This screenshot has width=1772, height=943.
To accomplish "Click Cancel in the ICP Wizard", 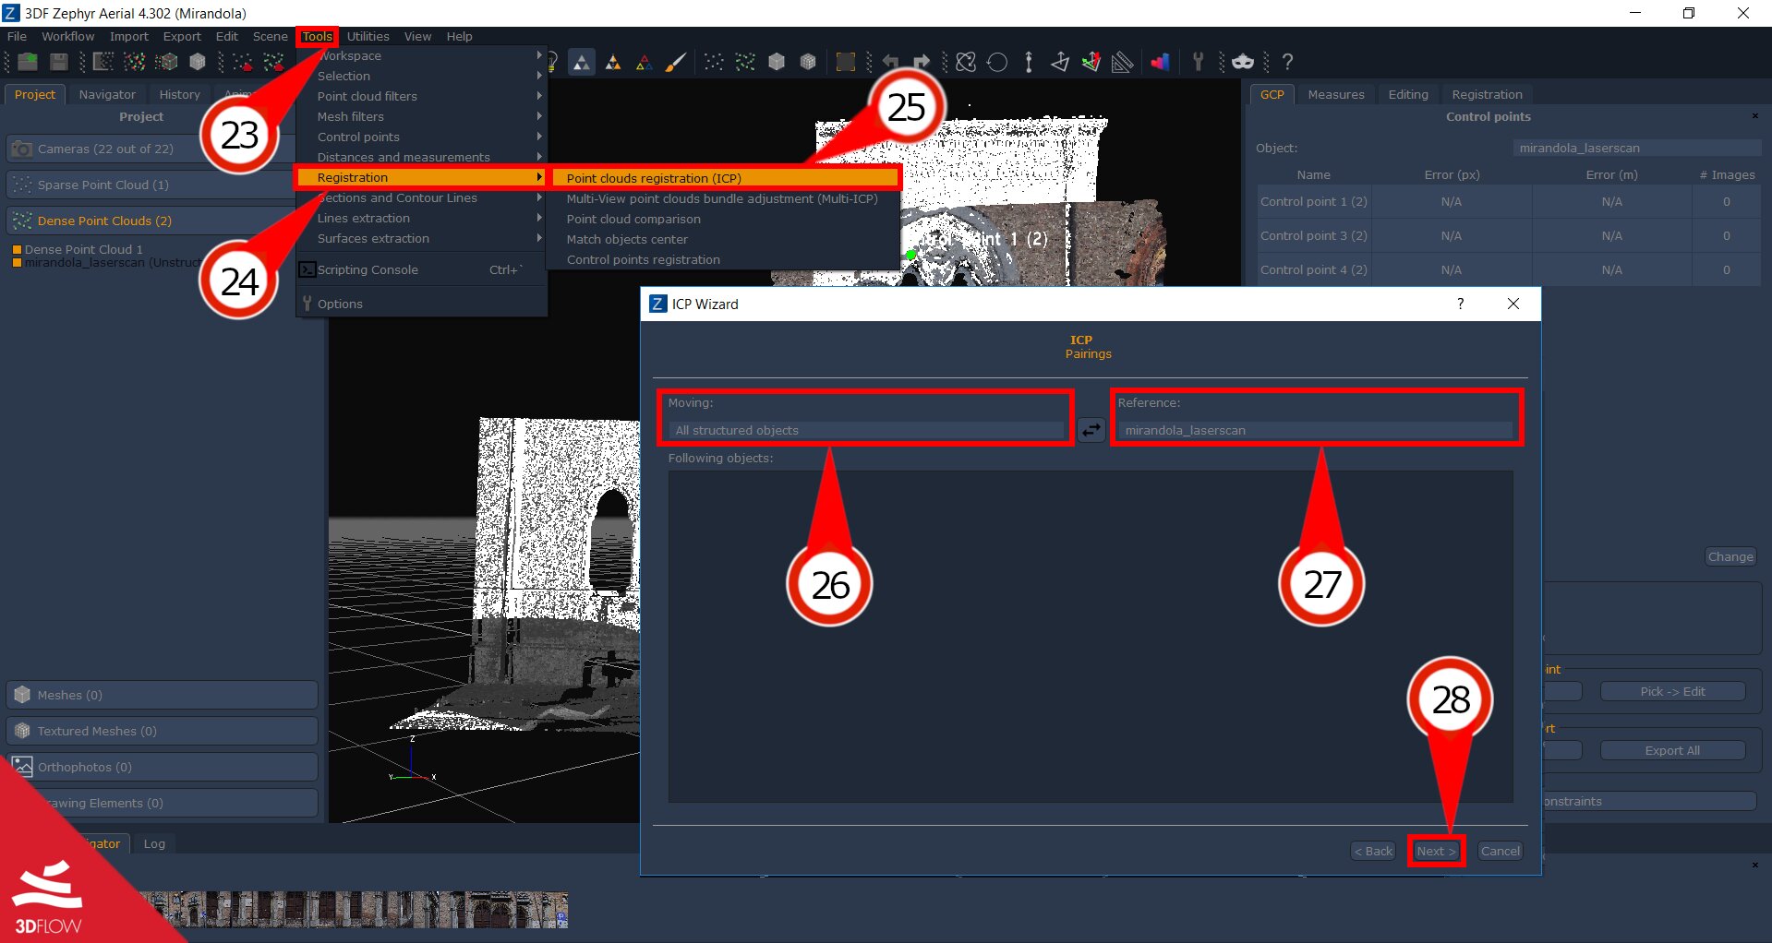I will [x=1500, y=851].
